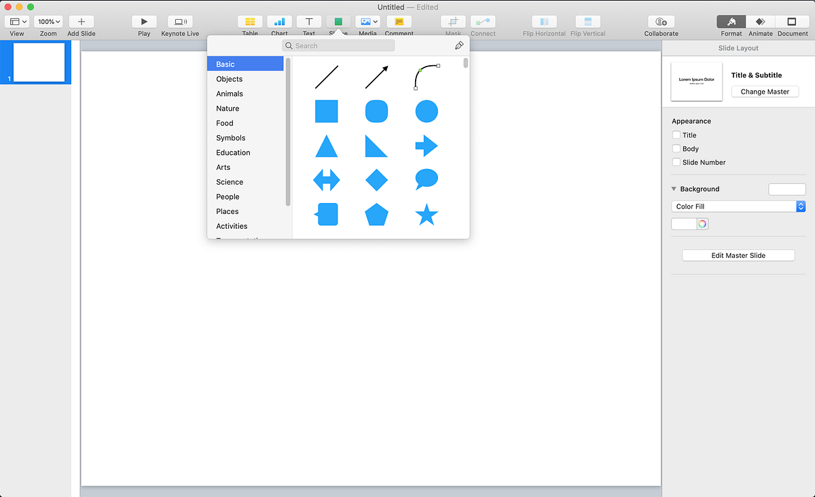Click the Title & Subtitle master thumbnail
Screen dimensions: 815x497
[x=697, y=81]
